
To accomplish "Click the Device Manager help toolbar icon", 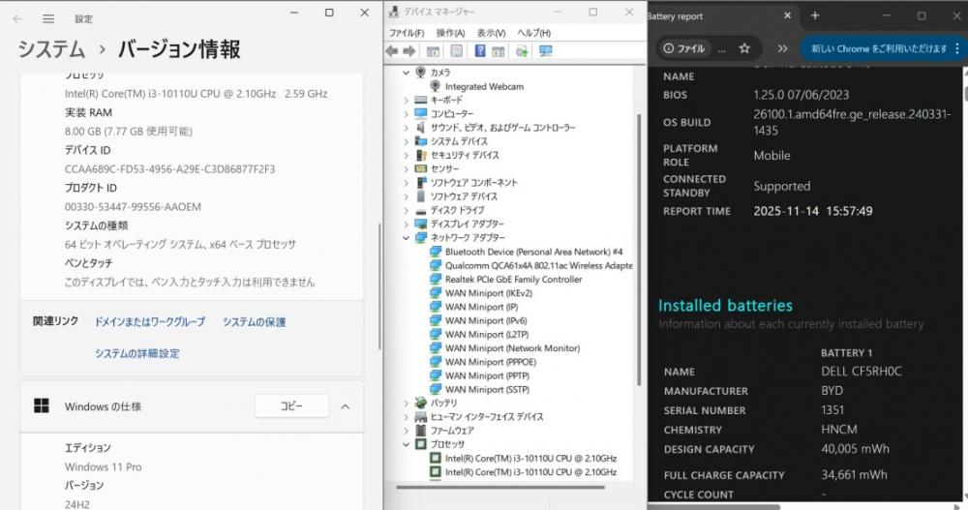I will pos(480,51).
